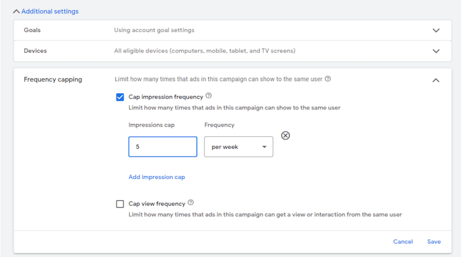
Task: Select the Goals settings row
Action: [232, 30]
